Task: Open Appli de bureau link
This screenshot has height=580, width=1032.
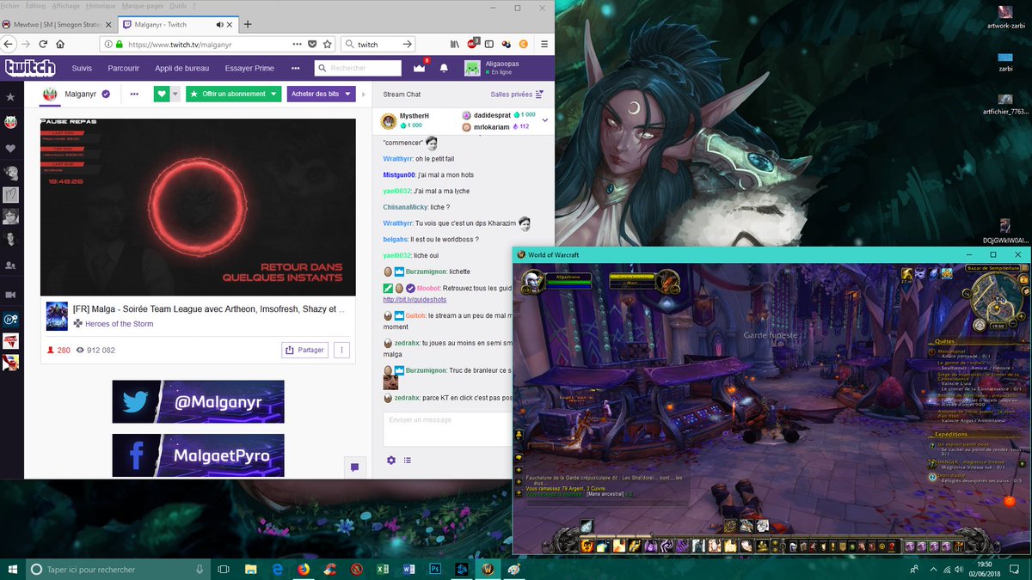Action: click(181, 68)
